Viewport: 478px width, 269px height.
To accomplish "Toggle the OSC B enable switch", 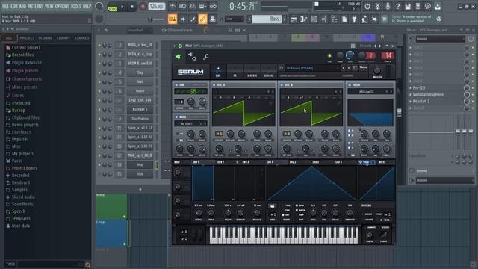I will tap(282, 84).
